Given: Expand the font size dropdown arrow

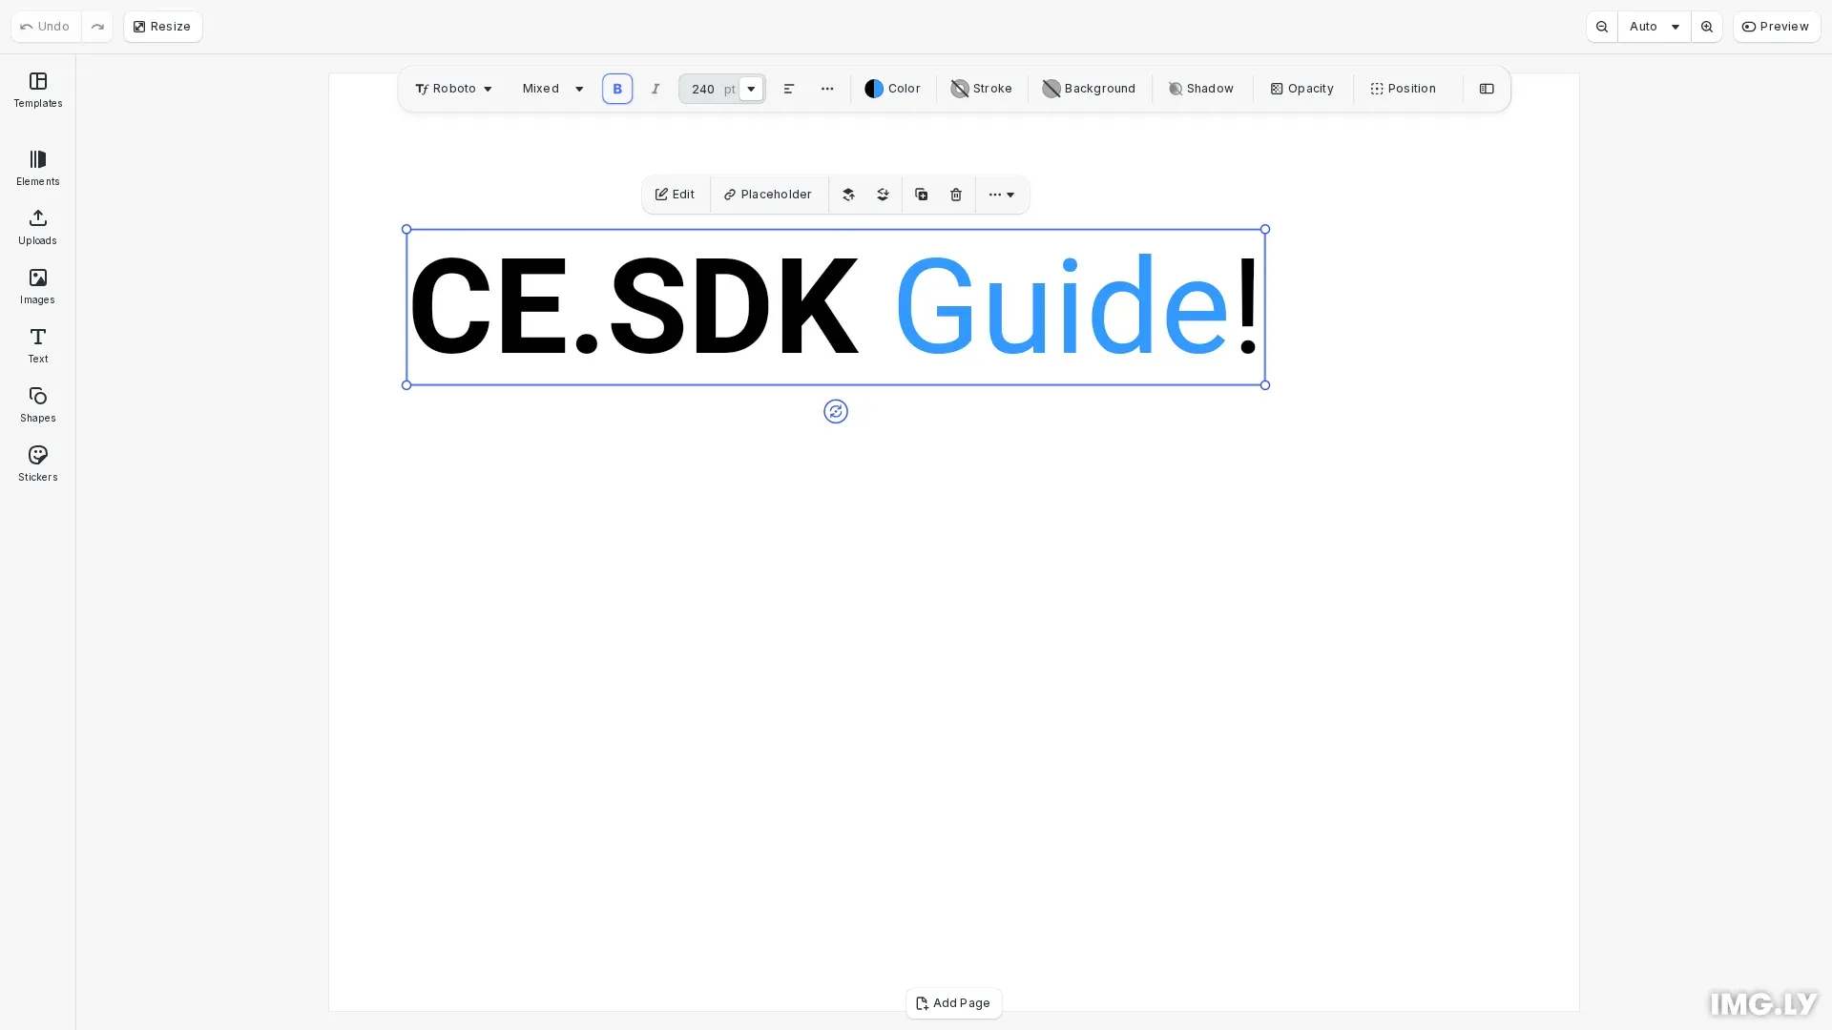Looking at the screenshot, I should tap(752, 89).
